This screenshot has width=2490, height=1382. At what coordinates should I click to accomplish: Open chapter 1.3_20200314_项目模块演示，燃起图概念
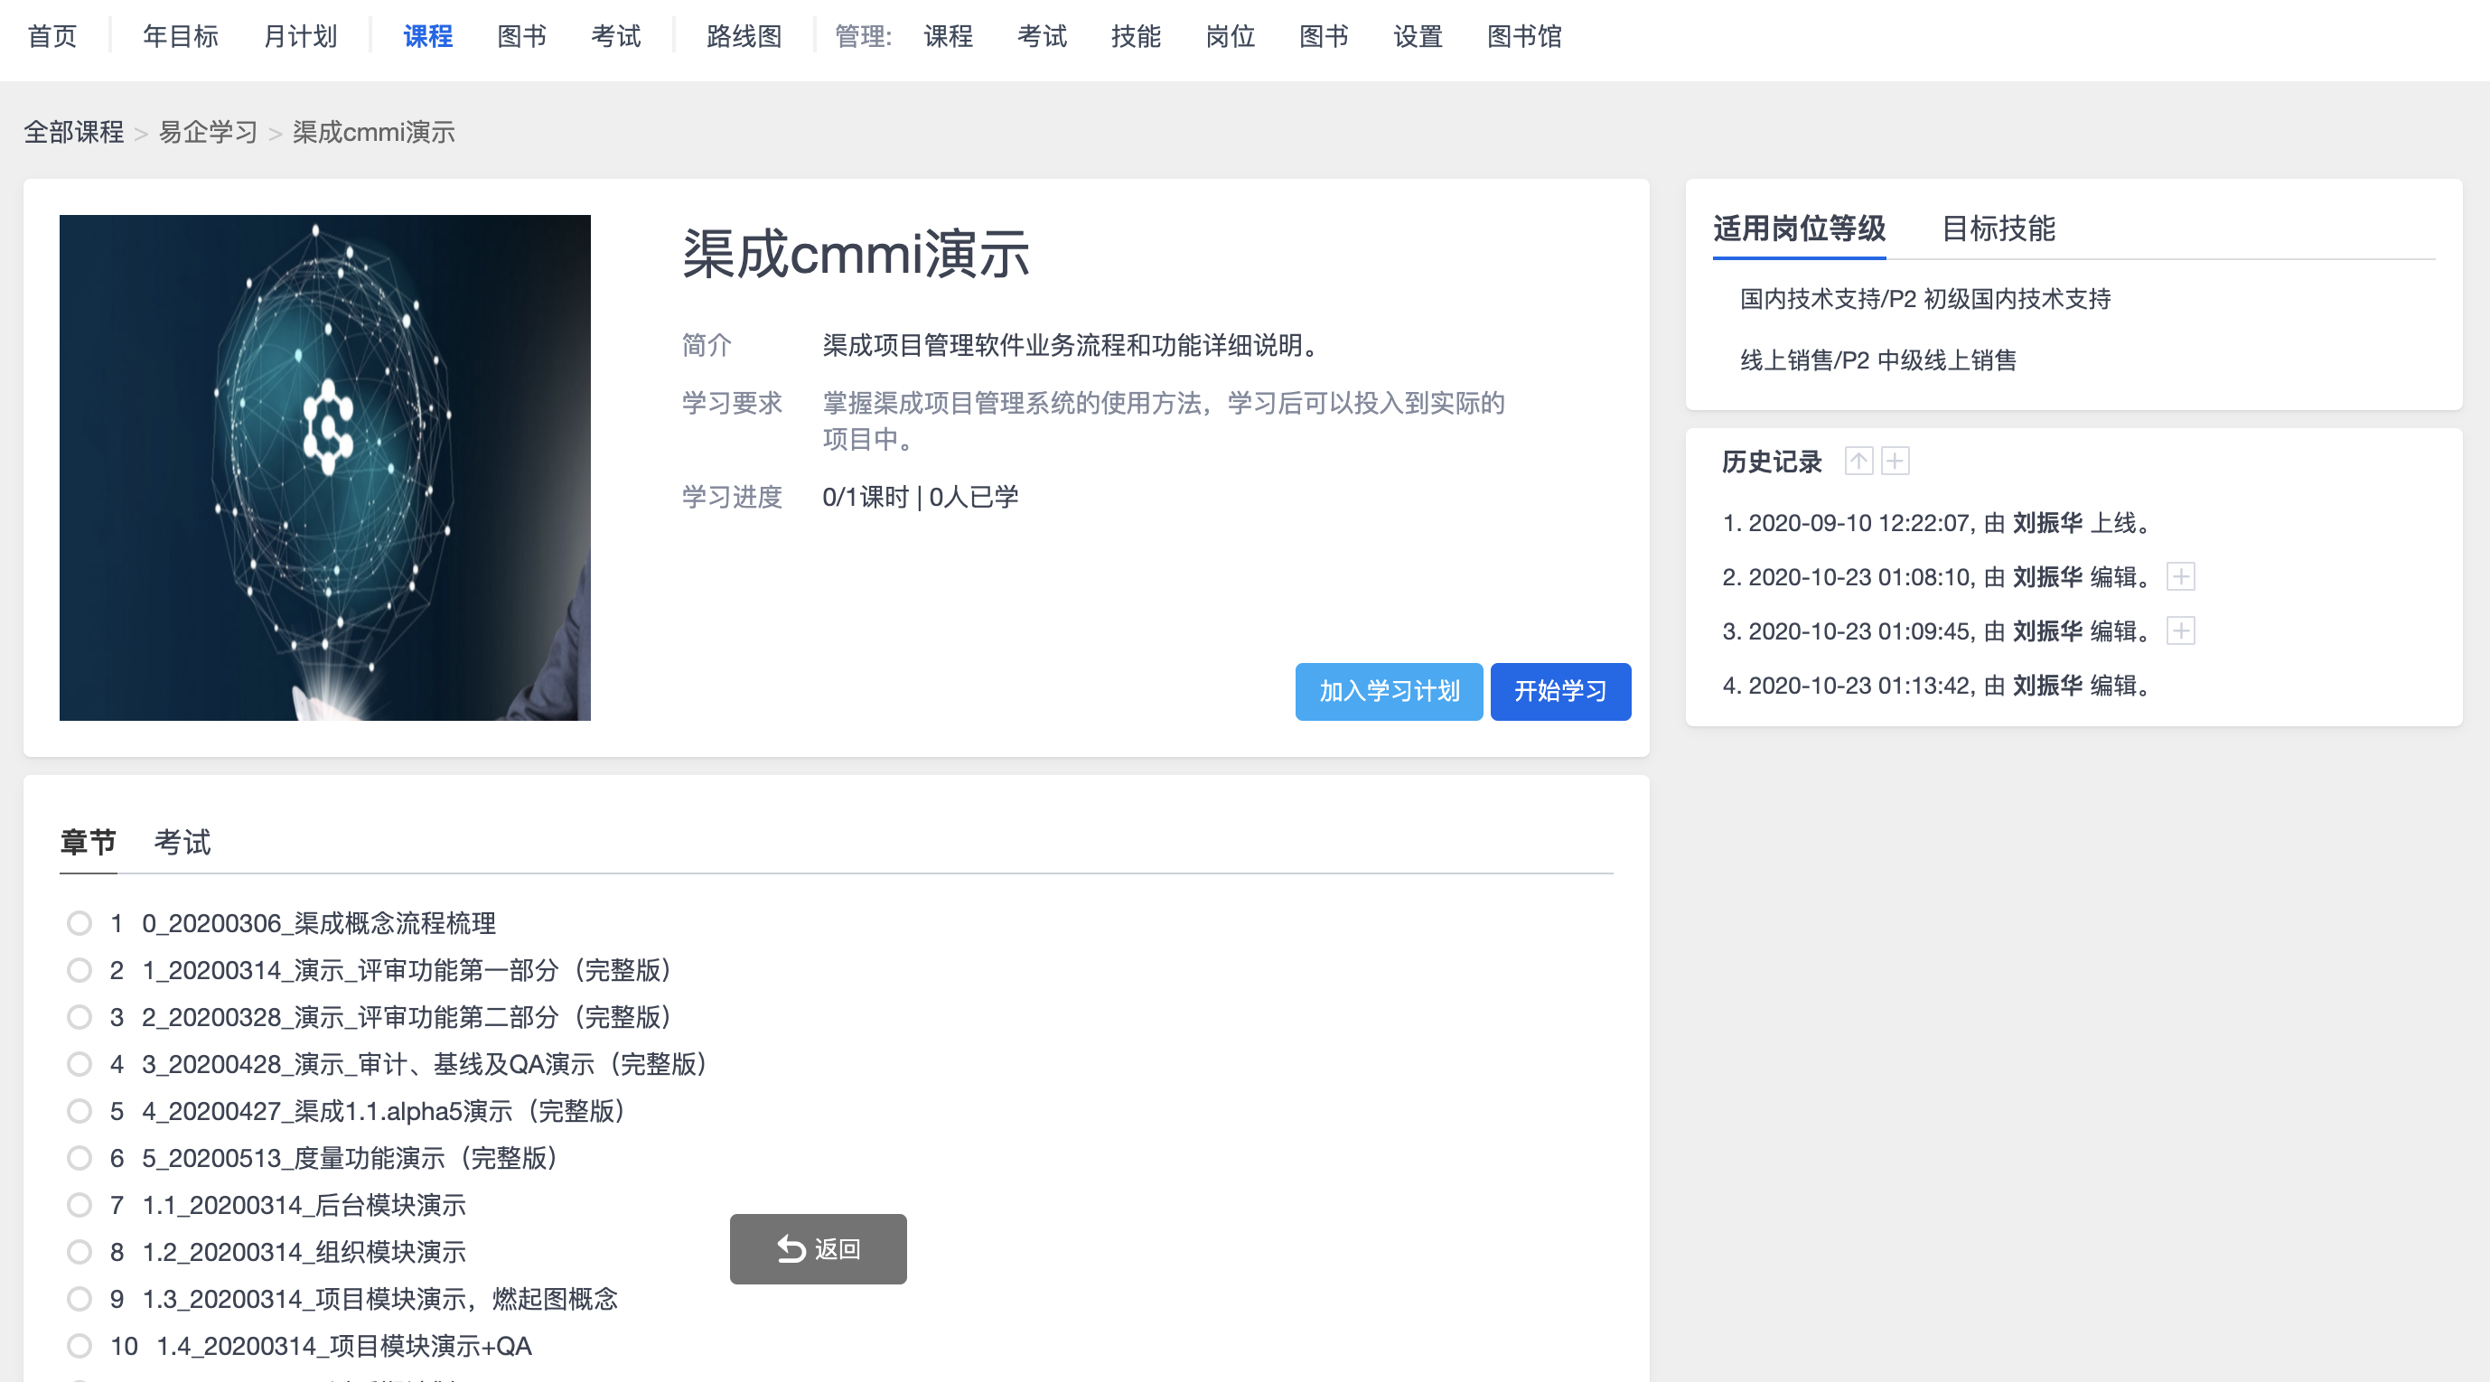(x=379, y=1299)
